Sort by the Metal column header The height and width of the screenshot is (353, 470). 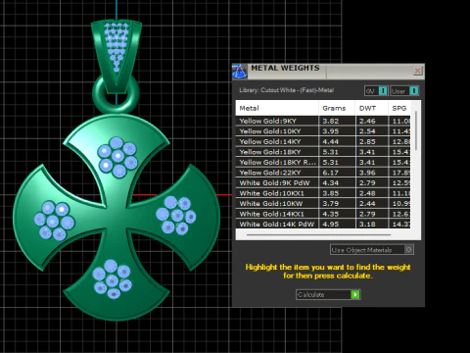[277, 108]
